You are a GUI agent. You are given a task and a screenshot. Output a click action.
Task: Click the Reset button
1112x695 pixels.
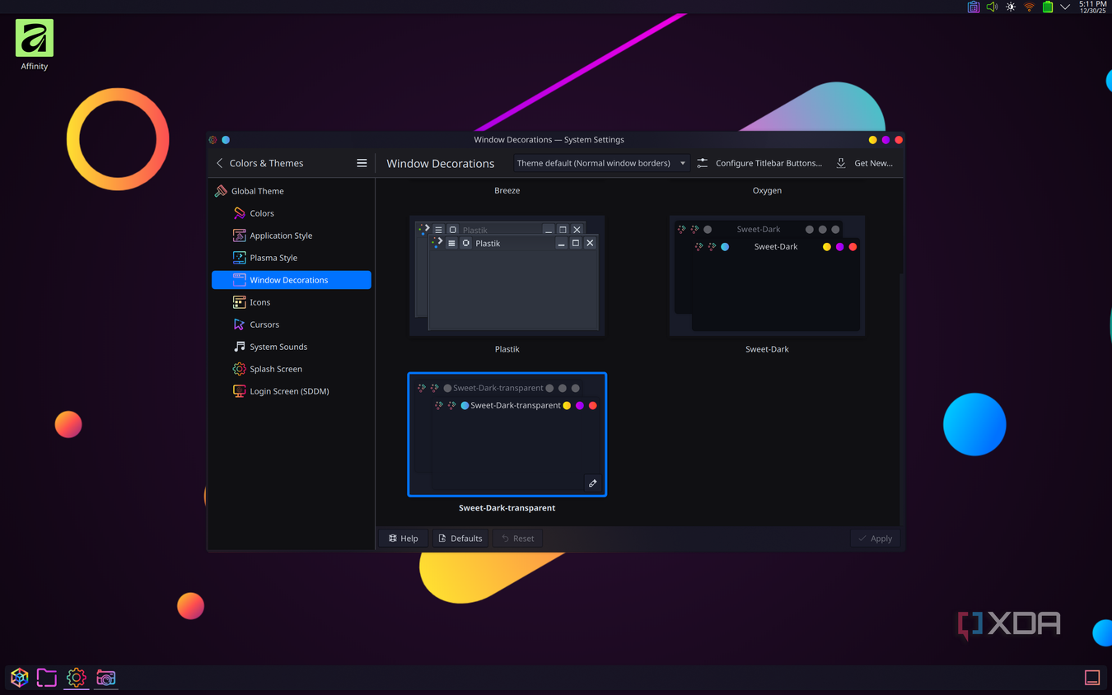pyautogui.click(x=518, y=539)
